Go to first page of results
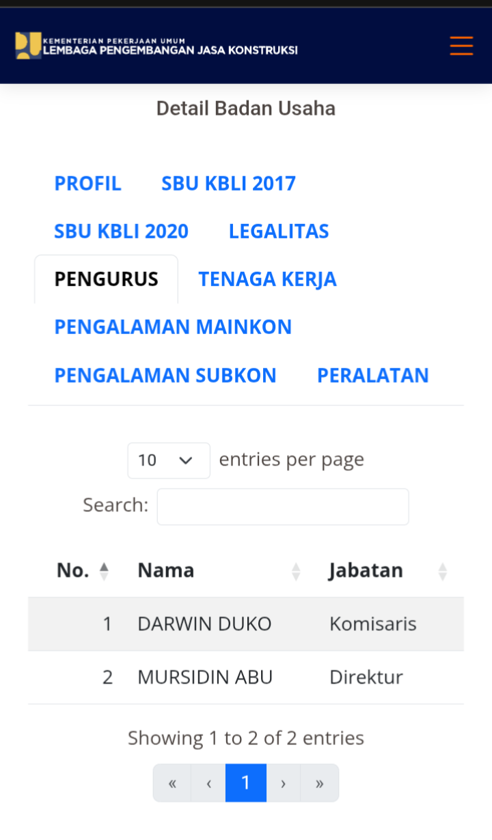 (172, 783)
